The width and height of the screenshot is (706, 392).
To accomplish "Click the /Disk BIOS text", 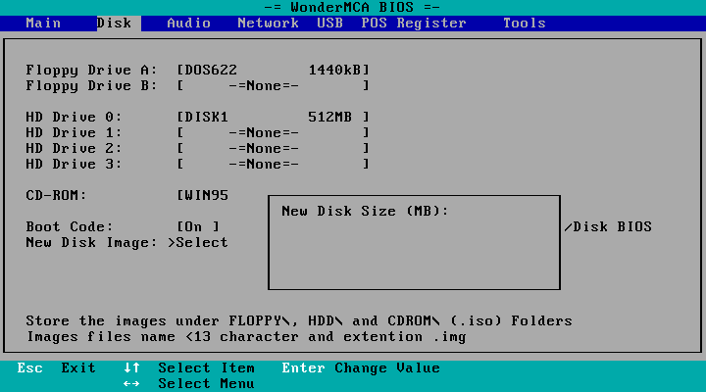I will 608,226.
